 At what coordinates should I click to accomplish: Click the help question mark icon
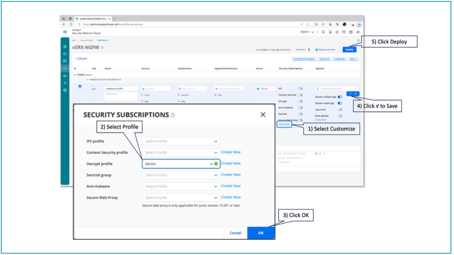point(351,32)
